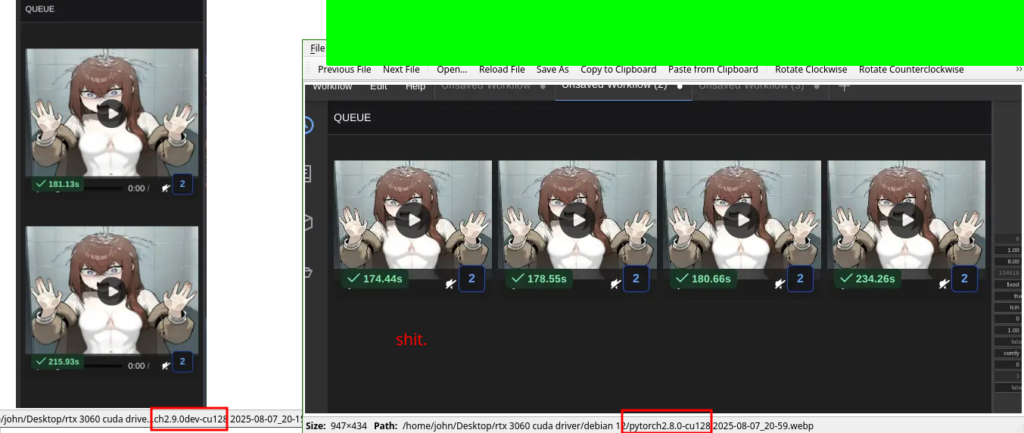Screen dimensions: 1024x433
Task: Open the count badge 2 on 174.44s item
Action: pos(472,279)
